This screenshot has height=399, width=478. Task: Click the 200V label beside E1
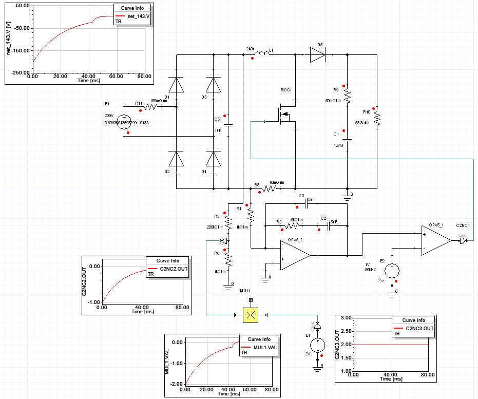(109, 116)
